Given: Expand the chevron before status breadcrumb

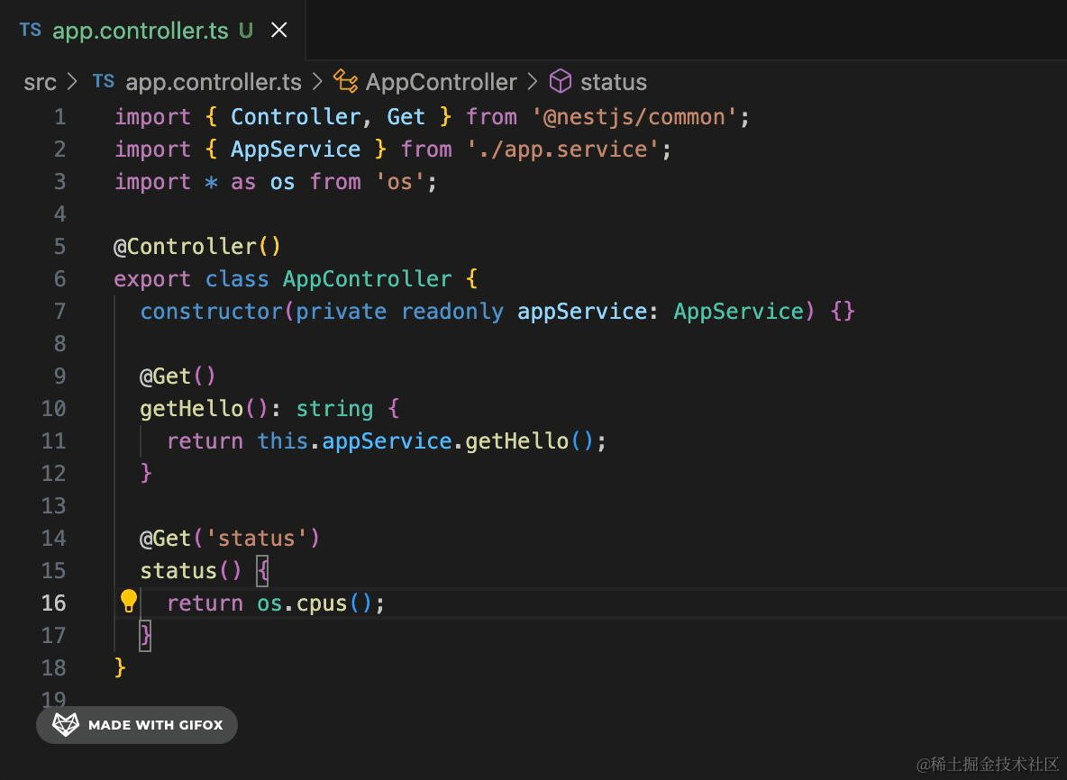Looking at the screenshot, I should [532, 82].
